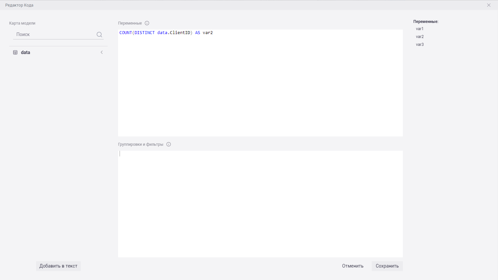Click the COUNT keyword in code
The image size is (498, 280).
click(x=125, y=33)
